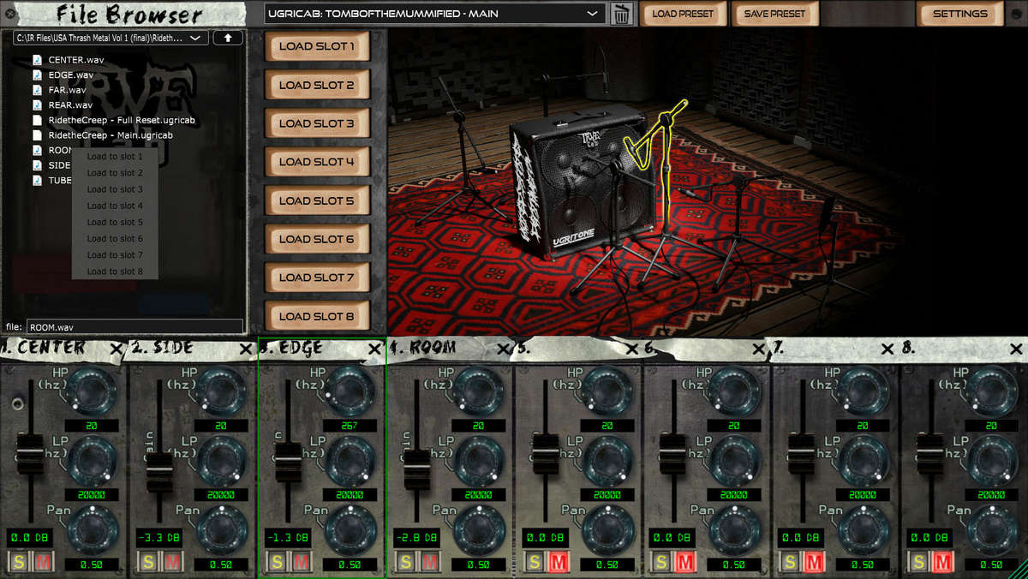
Task: Click the channel 8 pan value 0.50
Action: [991, 565]
